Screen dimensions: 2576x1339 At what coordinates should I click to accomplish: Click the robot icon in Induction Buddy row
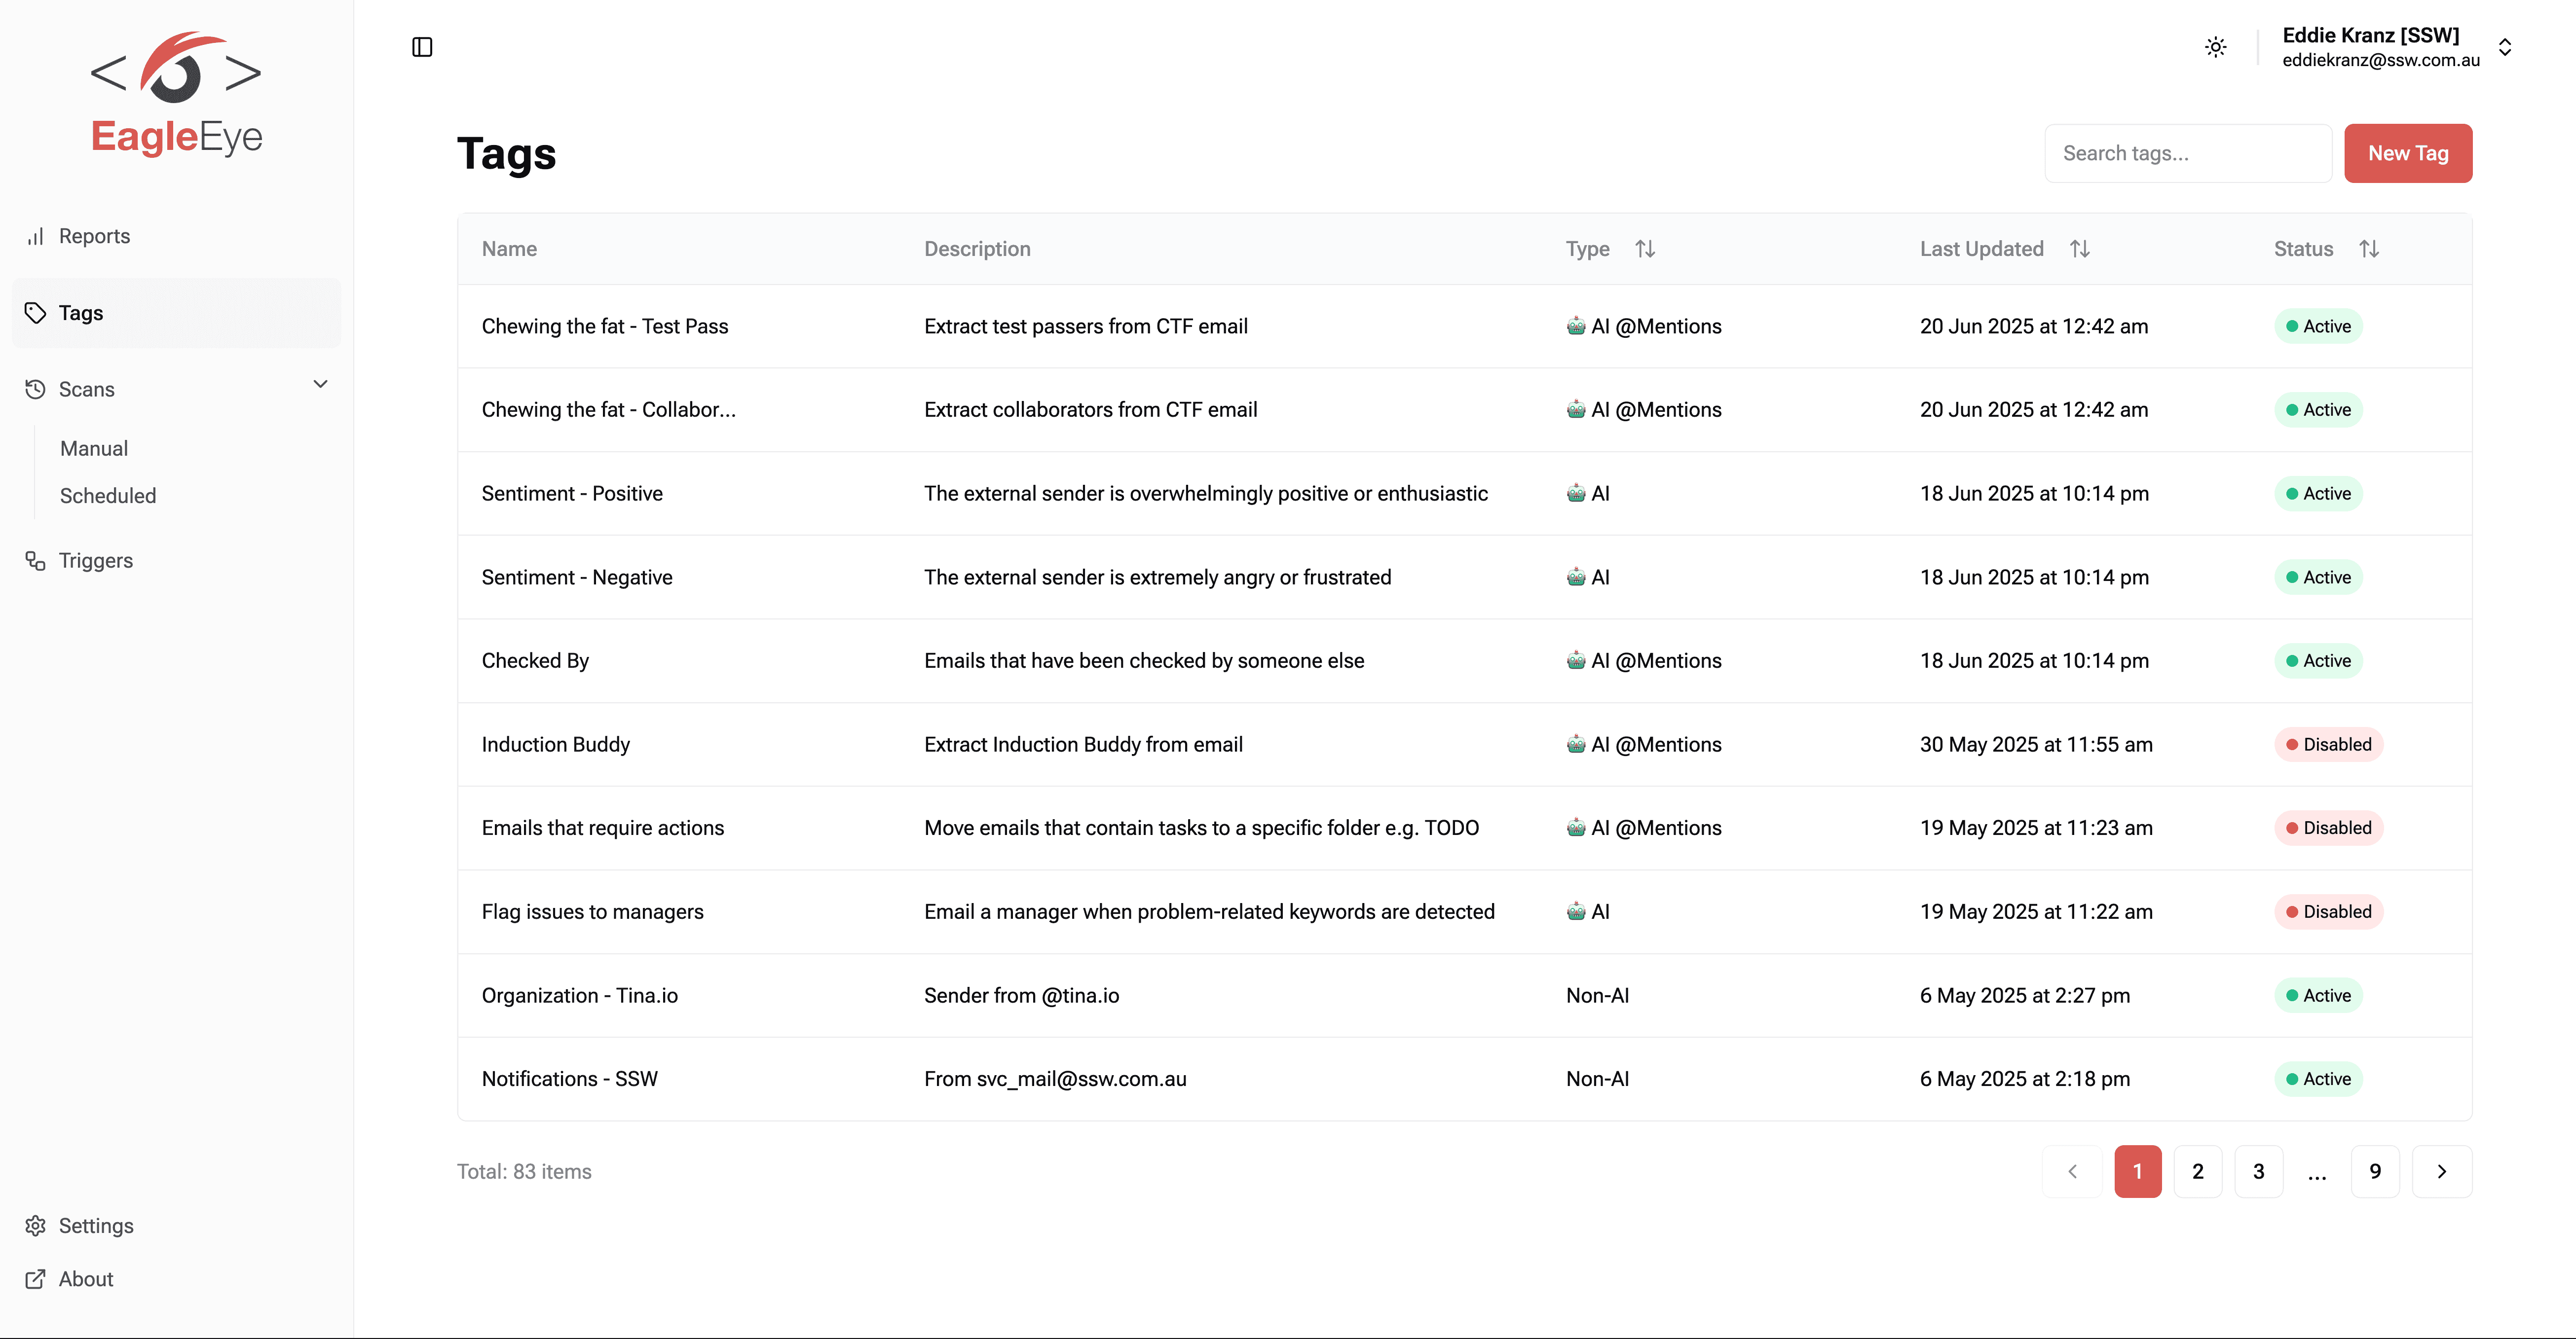tap(1576, 743)
